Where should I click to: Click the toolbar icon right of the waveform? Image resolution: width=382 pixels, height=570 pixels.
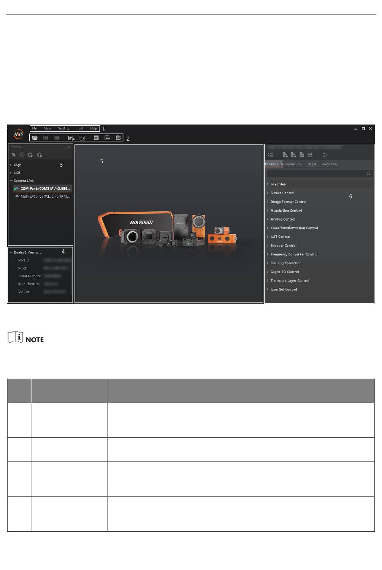click(107, 138)
